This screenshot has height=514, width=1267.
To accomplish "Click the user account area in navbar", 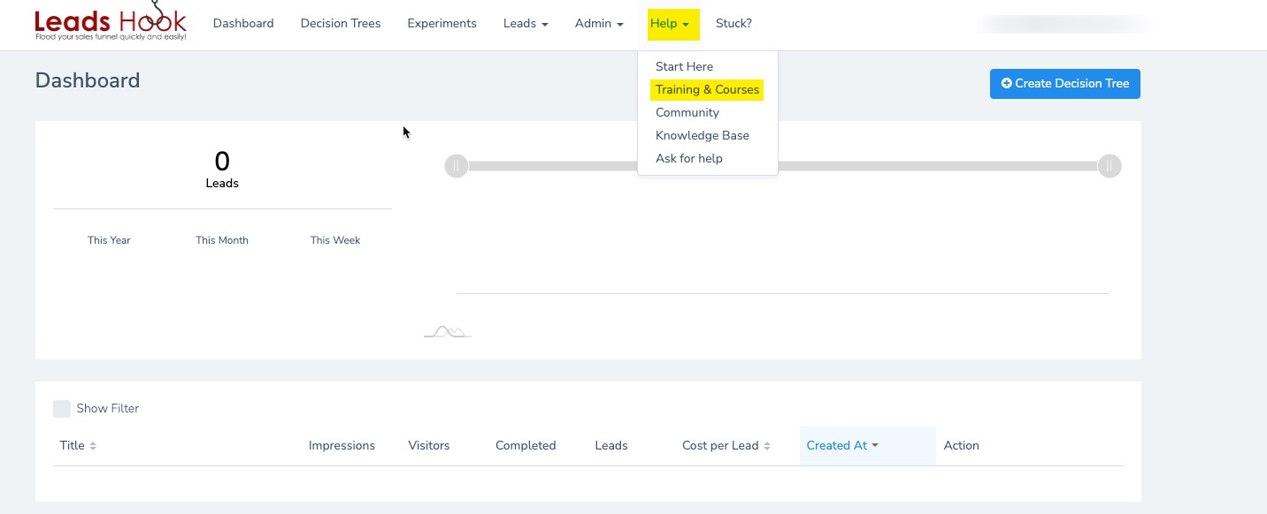I will (x=1065, y=24).
